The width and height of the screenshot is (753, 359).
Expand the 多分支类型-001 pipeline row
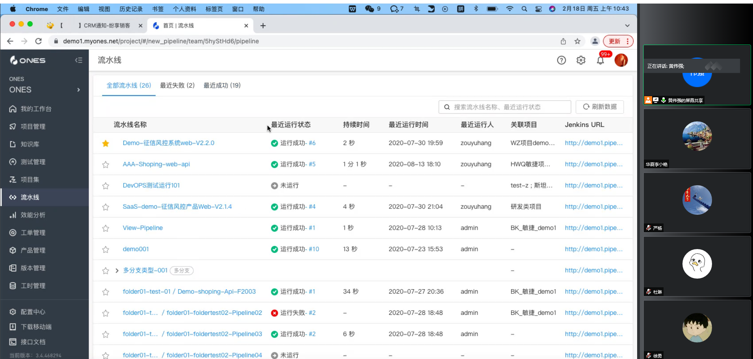click(117, 271)
